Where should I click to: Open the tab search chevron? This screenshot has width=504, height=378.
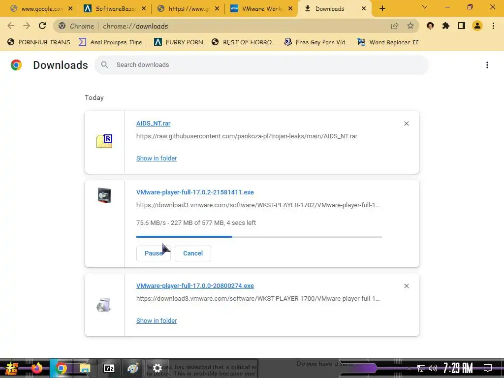pyautogui.click(x=425, y=7)
